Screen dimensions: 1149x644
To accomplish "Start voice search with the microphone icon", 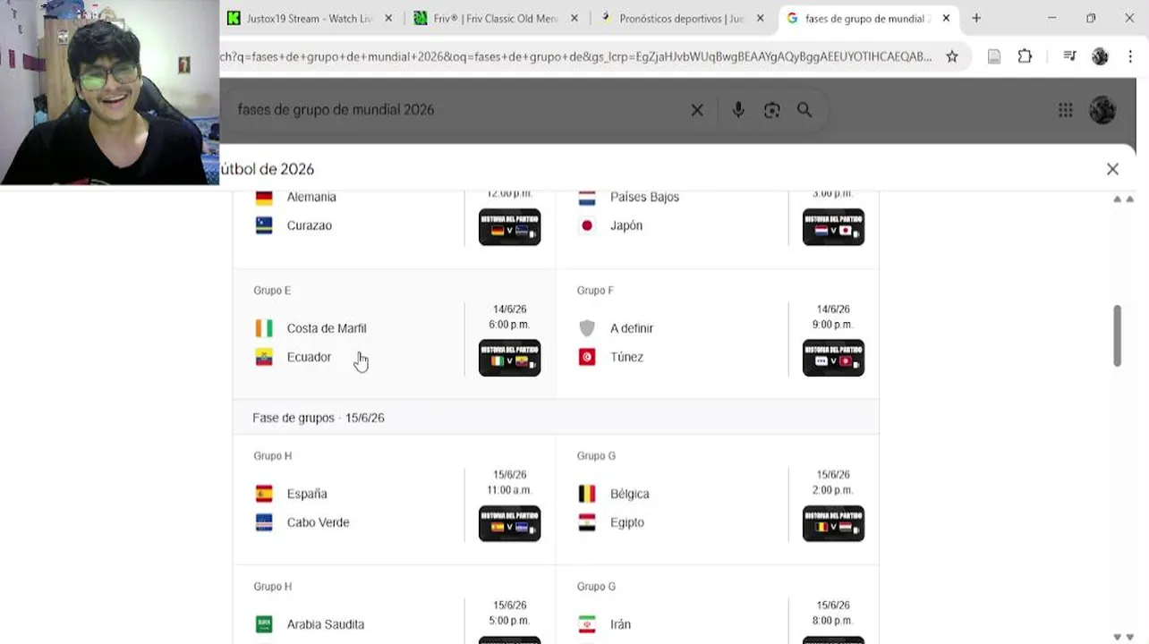I will point(738,110).
